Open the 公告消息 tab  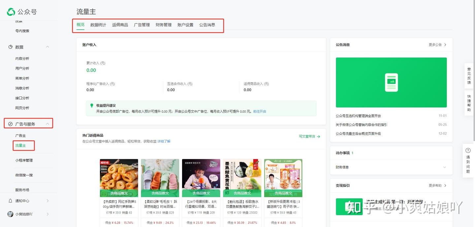tap(207, 25)
